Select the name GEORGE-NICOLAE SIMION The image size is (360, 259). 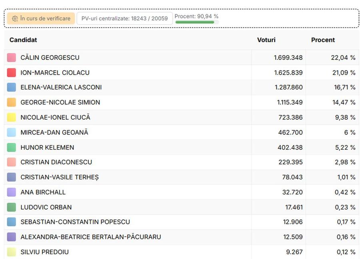[60, 102]
